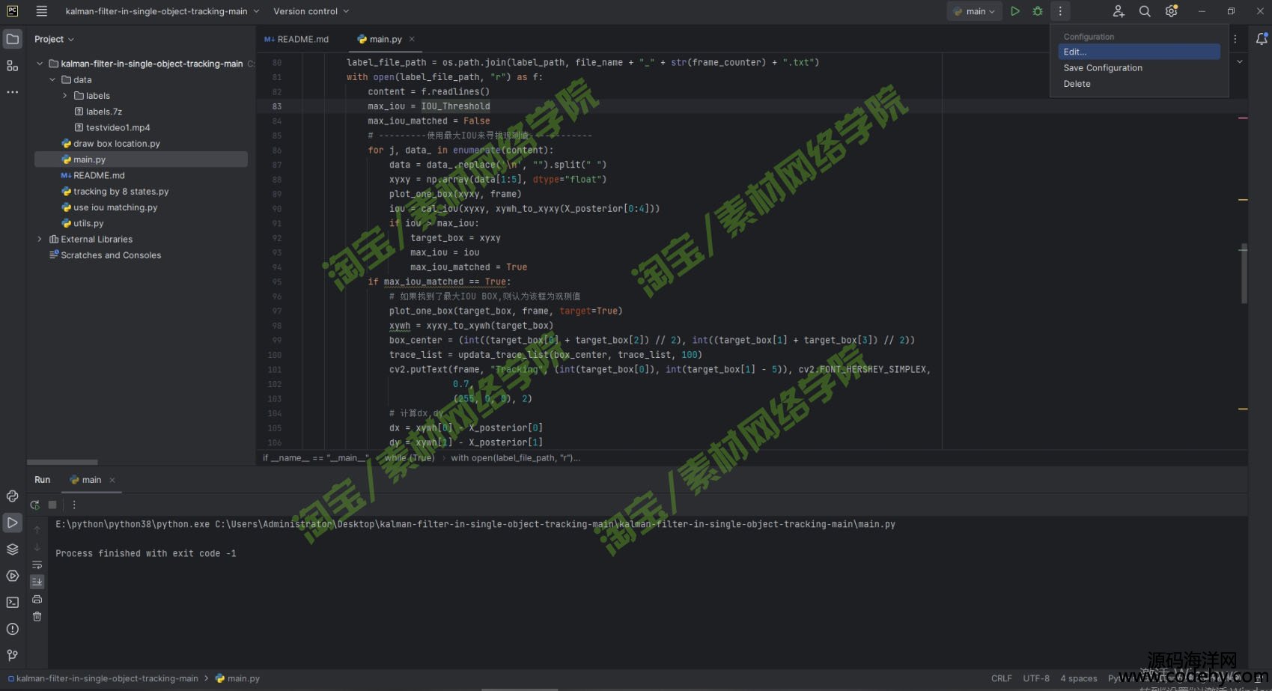Image resolution: width=1272 pixels, height=691 pixels.
Task: Open draw box location.py file
Action: coord(117,144)
